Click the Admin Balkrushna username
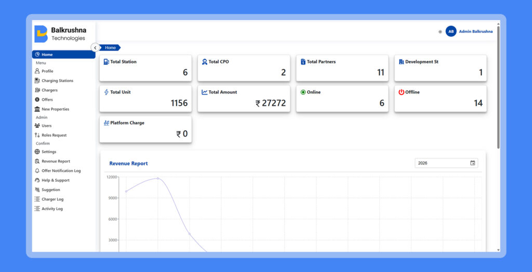The height and width of the screenshot is (272, 532). point(476,31)
